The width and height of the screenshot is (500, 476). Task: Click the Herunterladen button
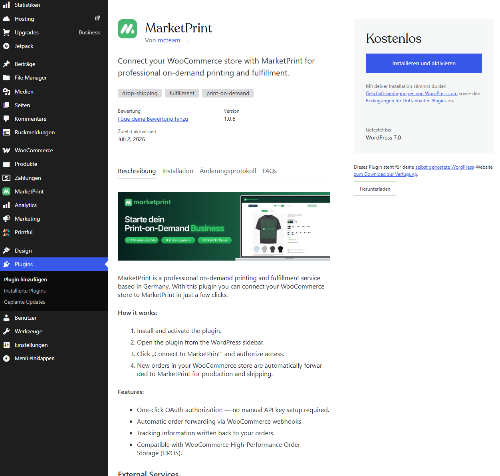click(375, 189)
